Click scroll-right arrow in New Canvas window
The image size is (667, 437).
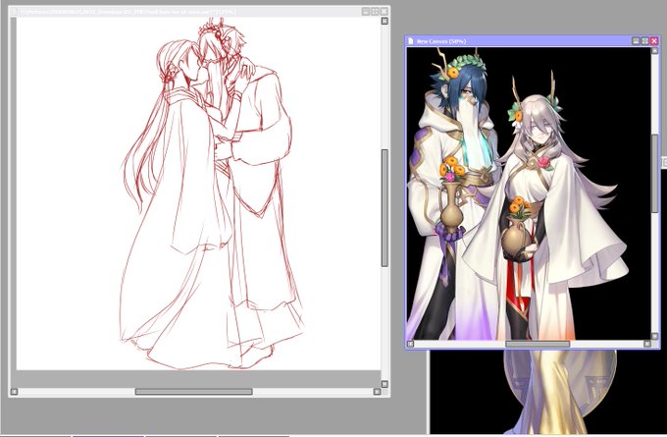click(x=647, y=344)
